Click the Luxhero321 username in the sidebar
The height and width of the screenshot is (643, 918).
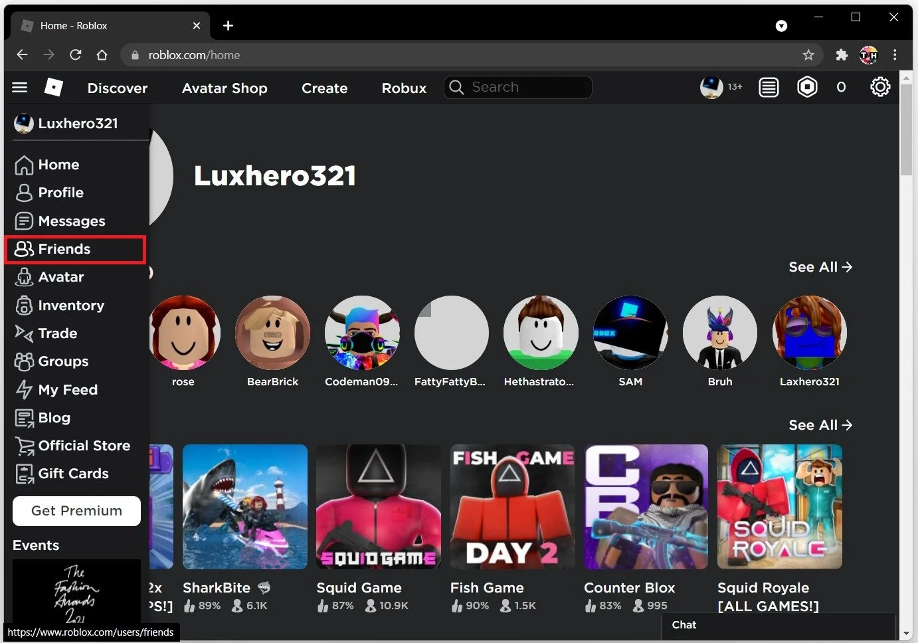(78, 124)
